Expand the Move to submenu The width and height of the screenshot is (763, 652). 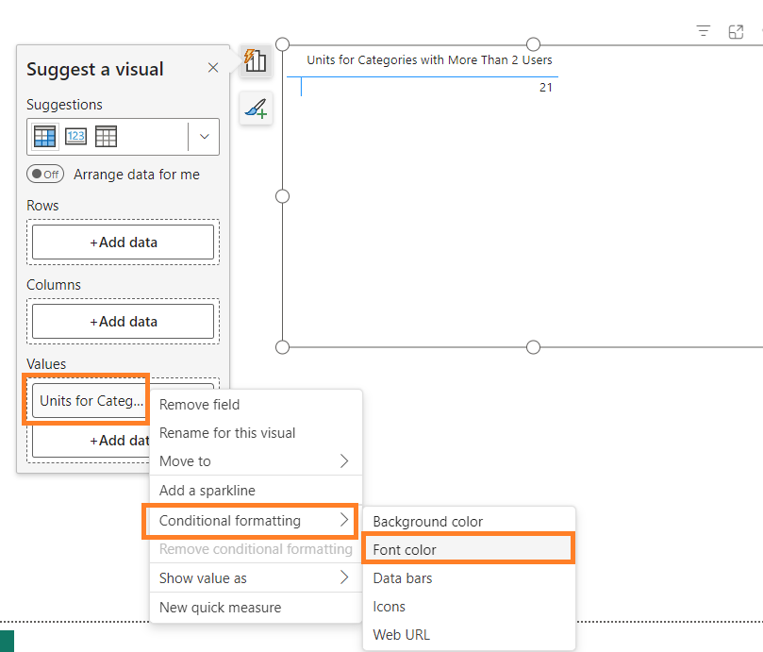pyautogui.click(x=256, y=461)
